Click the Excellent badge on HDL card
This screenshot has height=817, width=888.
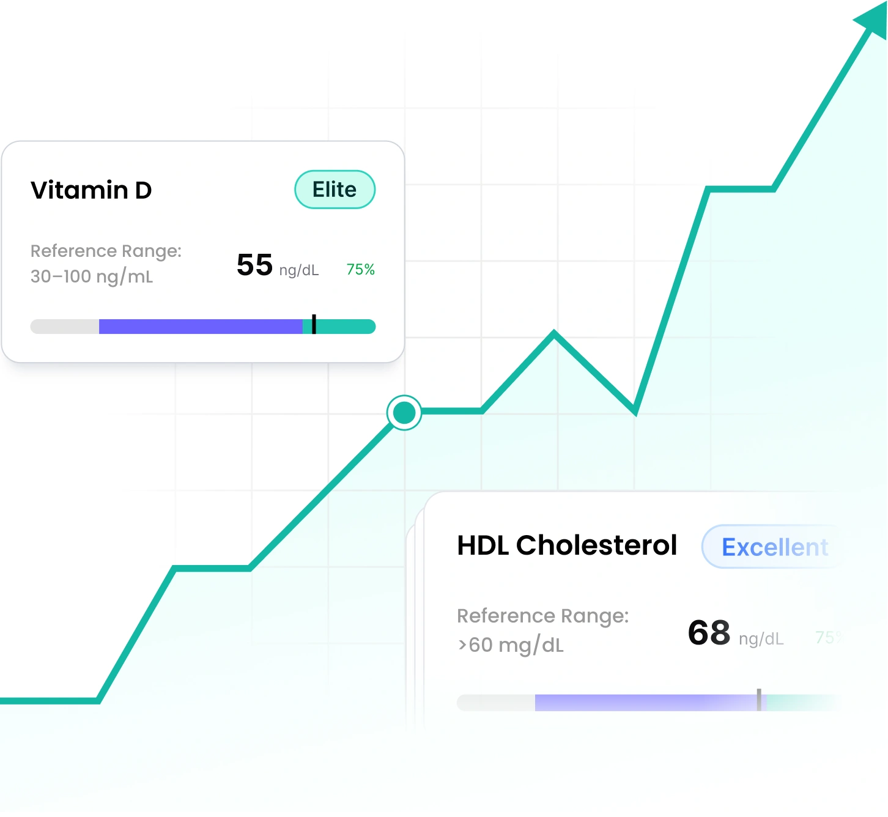coord(774,547)
